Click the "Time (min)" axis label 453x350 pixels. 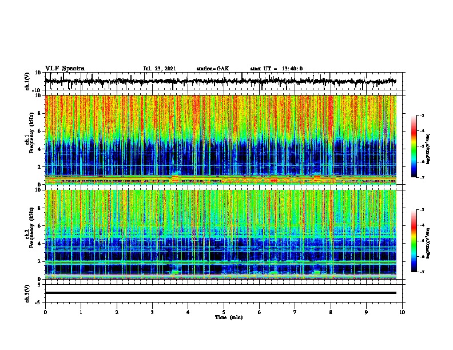229,317
